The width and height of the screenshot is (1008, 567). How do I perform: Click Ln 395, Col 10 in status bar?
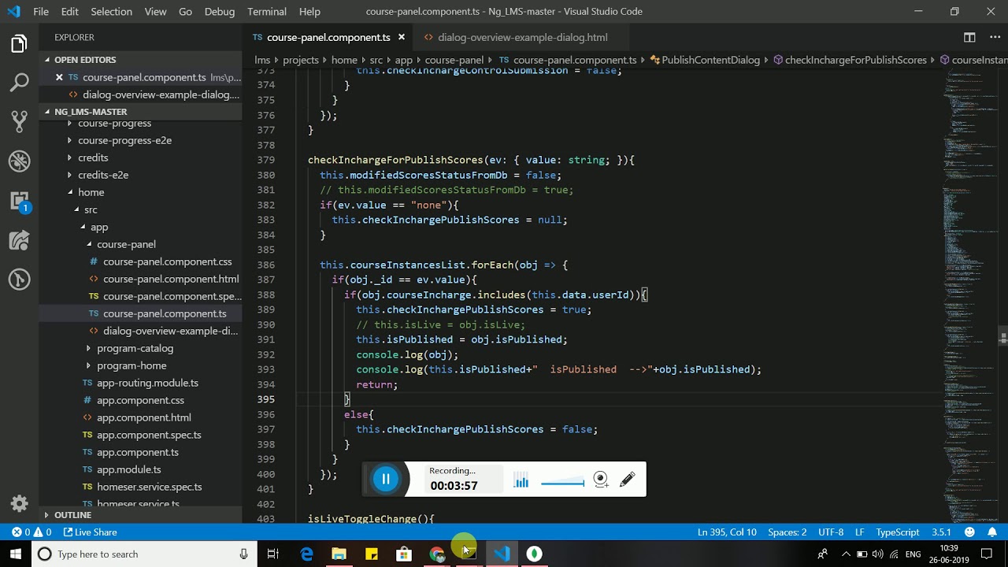(x=727, y=532)
